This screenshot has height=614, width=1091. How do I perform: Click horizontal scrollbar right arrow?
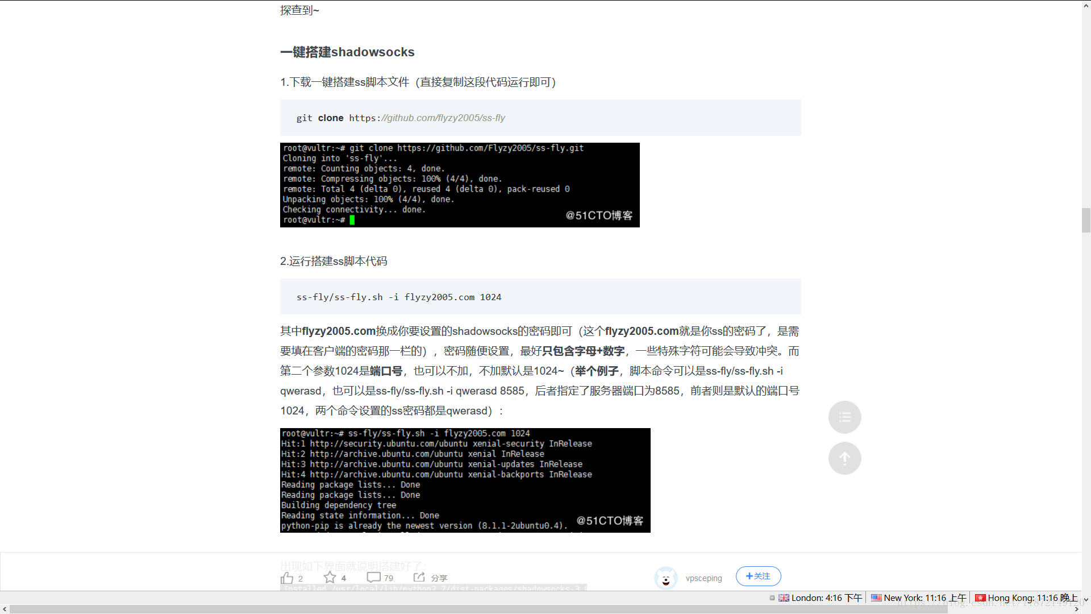[1076, 609]
